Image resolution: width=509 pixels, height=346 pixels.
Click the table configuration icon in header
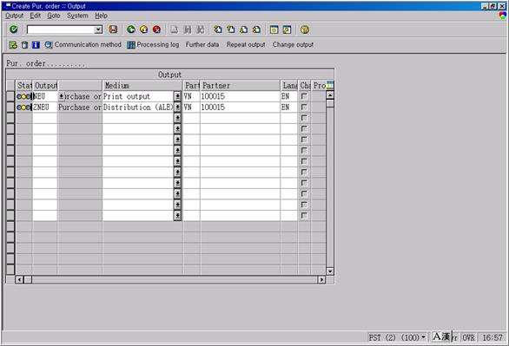(x=330, y=85)
